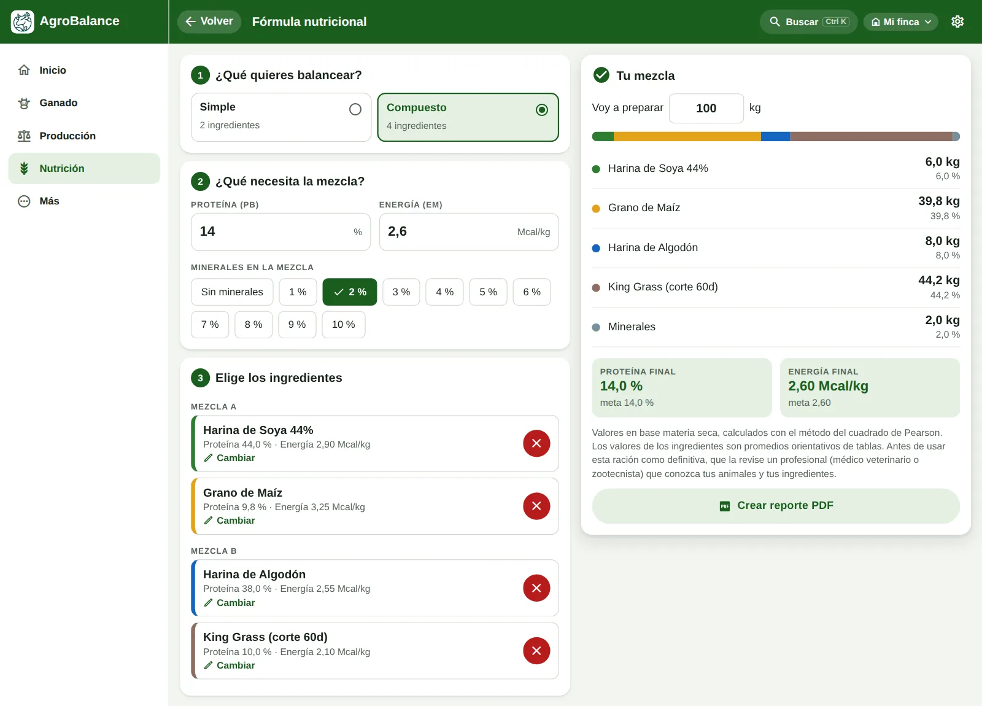Click the Voy a preparar kg field
982x706 pixels.
tap(706, 108)
